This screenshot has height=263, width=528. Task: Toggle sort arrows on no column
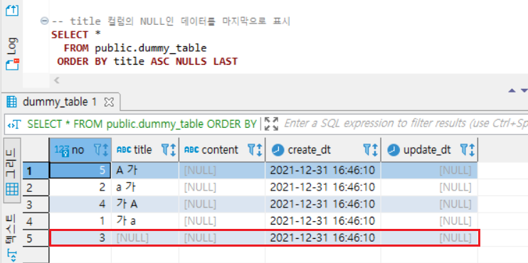(x=105, y=150)
